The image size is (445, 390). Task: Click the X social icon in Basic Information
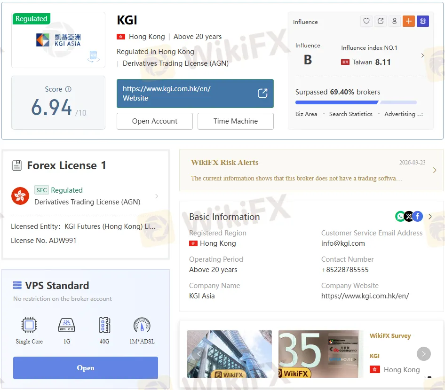click(x=409, y=217)
